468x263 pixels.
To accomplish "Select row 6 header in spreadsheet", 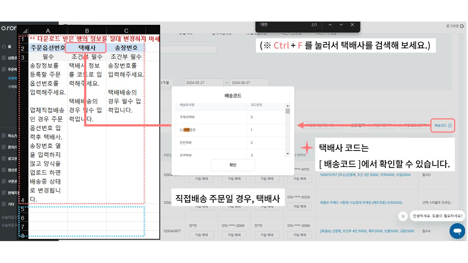I will click(x=23, y=218).
